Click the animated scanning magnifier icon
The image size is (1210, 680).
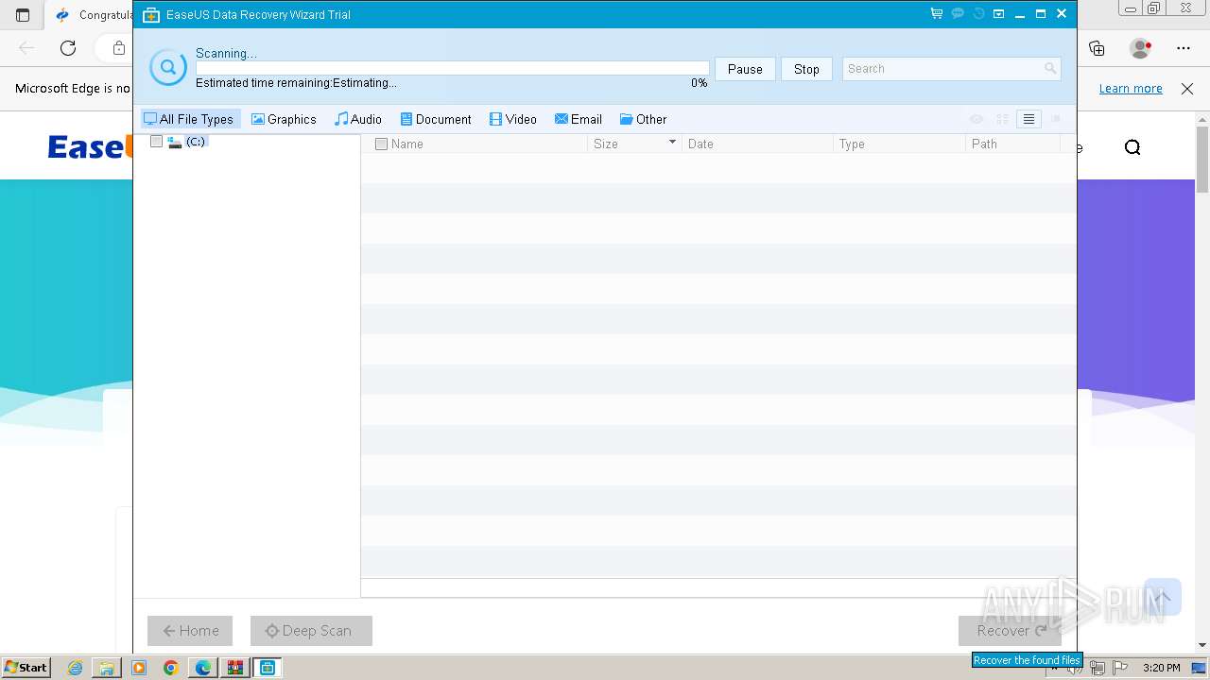(167, 67)
